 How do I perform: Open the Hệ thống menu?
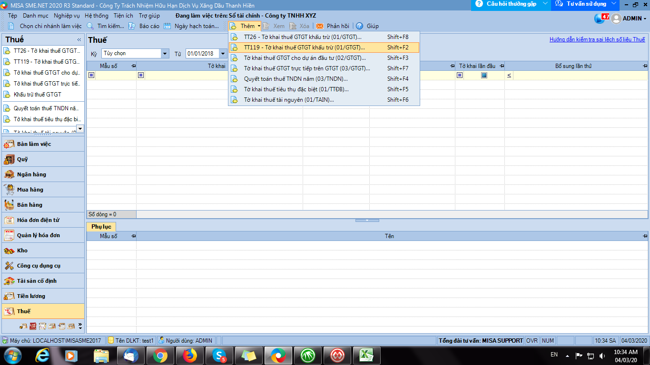pos(97,16)
